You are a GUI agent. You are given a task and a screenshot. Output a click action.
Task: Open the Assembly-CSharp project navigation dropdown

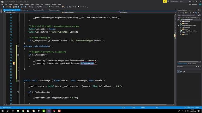(x=32, y=12)
